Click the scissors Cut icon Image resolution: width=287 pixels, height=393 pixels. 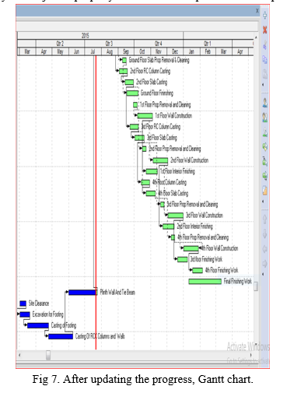264,44
